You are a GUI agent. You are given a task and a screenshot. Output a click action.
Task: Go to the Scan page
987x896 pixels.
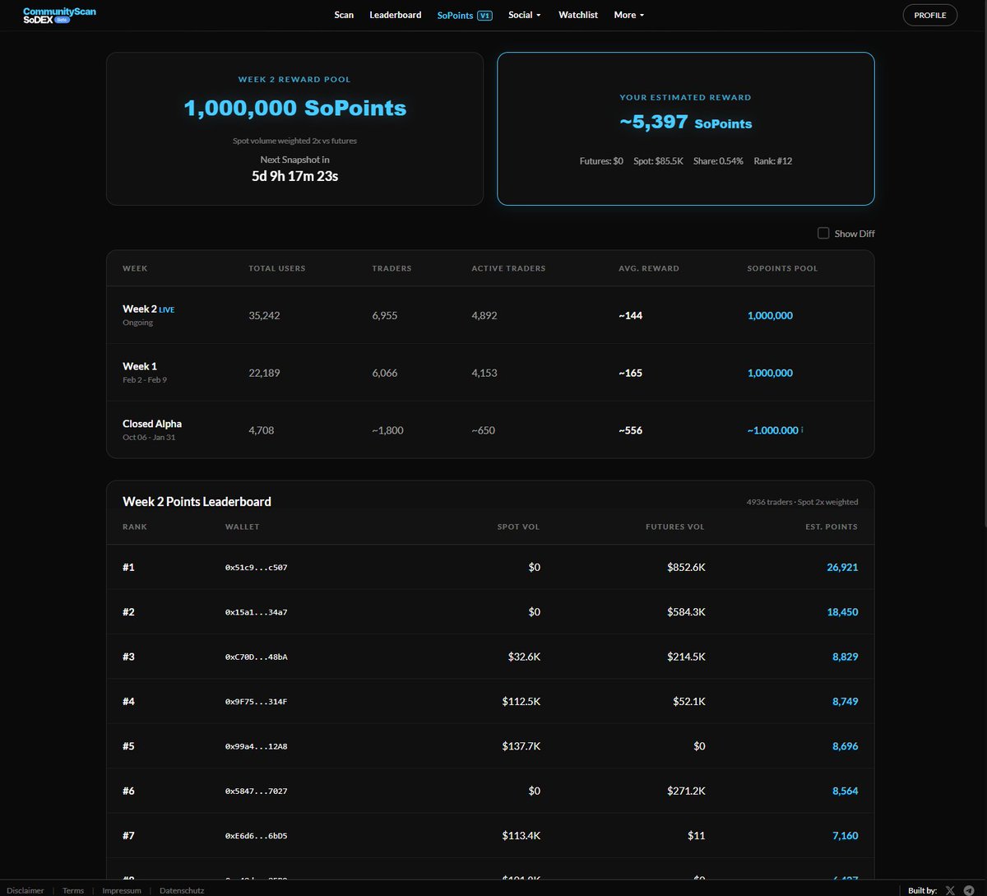point(344,15)
